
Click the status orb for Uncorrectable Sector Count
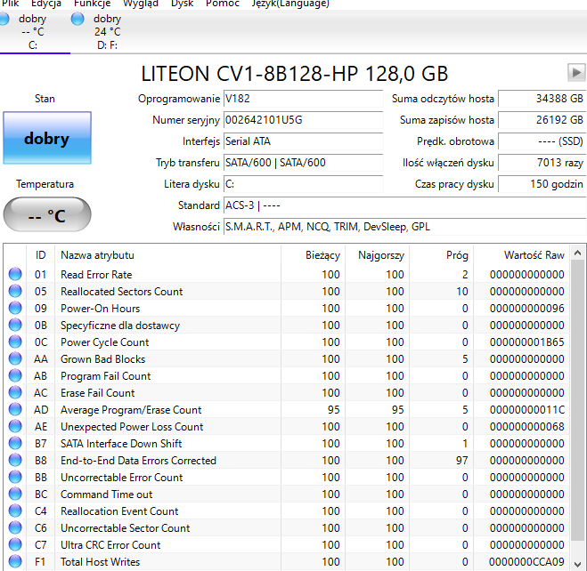pos(15,527)
